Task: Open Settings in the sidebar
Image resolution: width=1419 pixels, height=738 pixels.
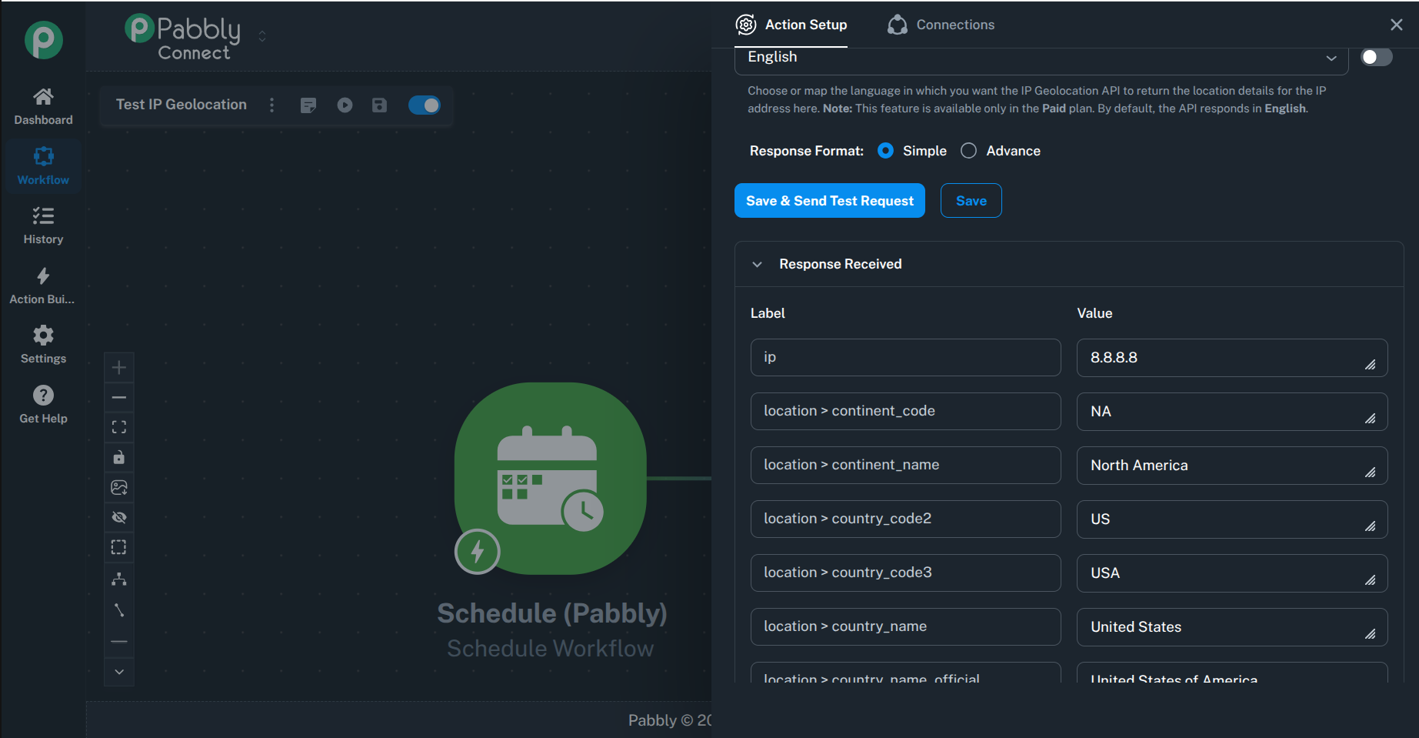Action: [43, 345]
